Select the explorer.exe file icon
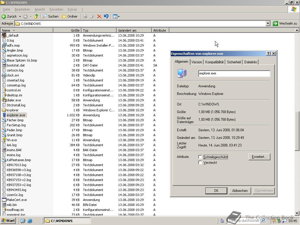The image size is (300, 225). 4,115
